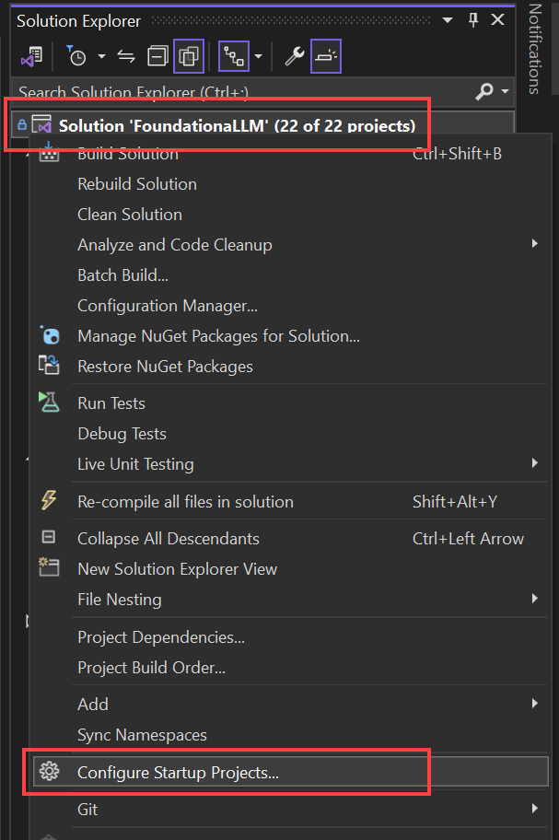The image size is (559, 840).
Task: Expand the Add submenu arrow
Action: coord(534,704)
